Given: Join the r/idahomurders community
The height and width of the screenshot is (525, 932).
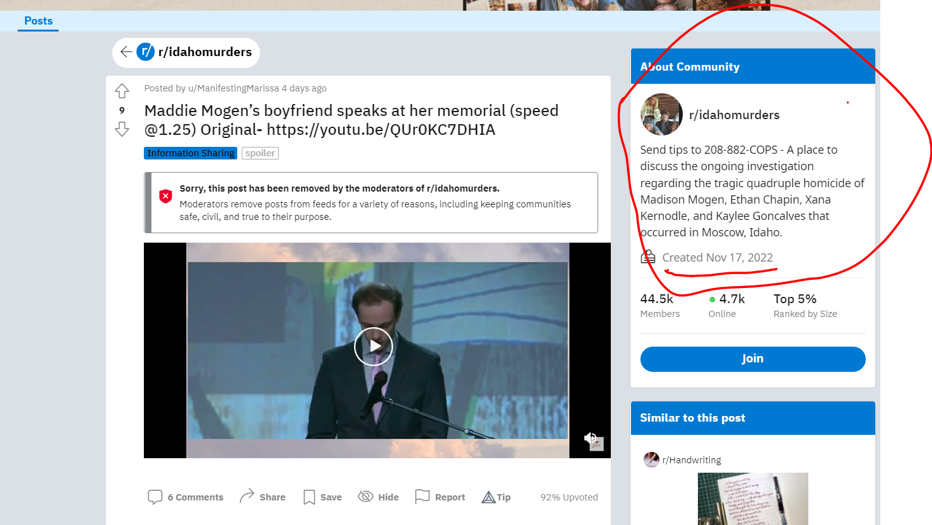Looking at the screenshot, I should 753,359.
